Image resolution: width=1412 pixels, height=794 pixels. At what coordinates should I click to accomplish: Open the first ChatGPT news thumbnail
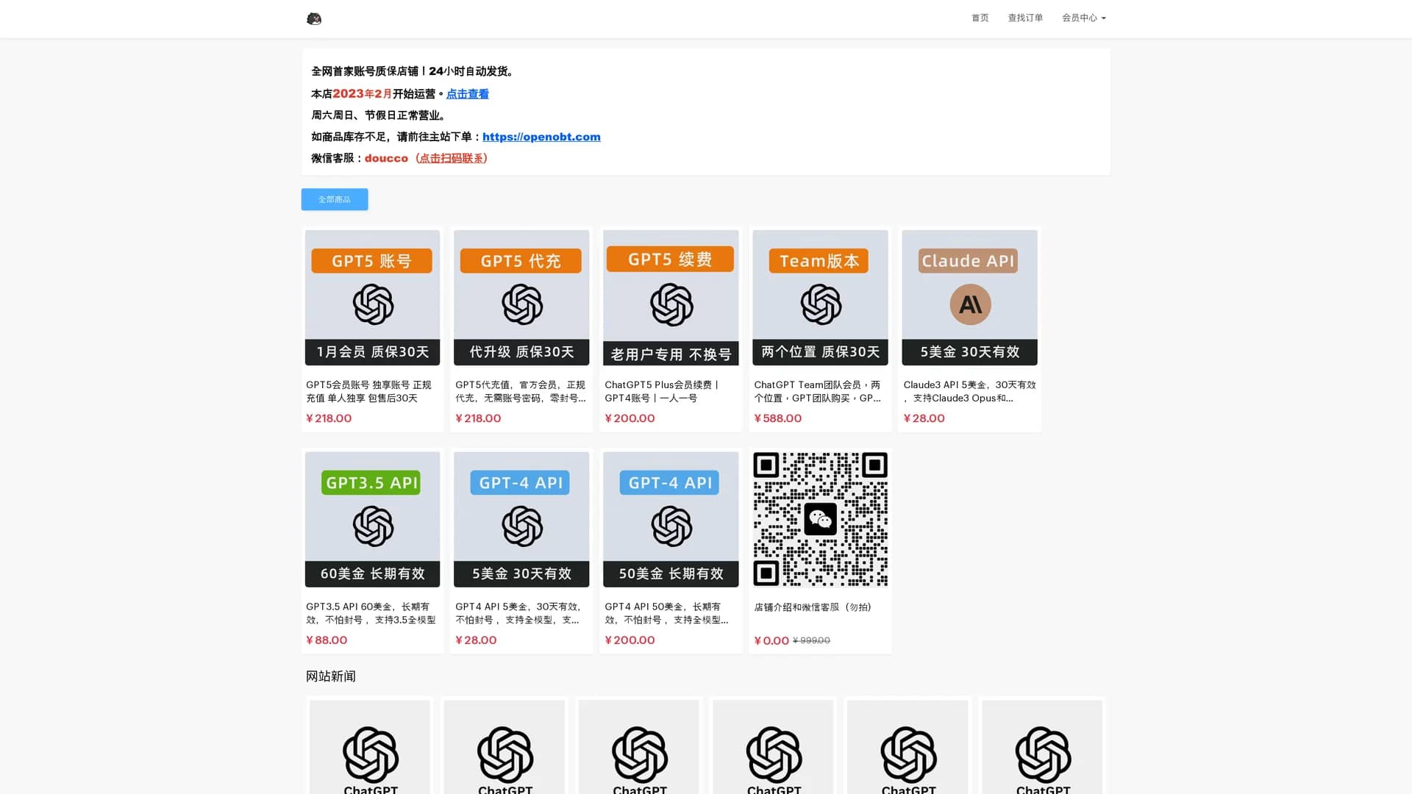(370, 747)
